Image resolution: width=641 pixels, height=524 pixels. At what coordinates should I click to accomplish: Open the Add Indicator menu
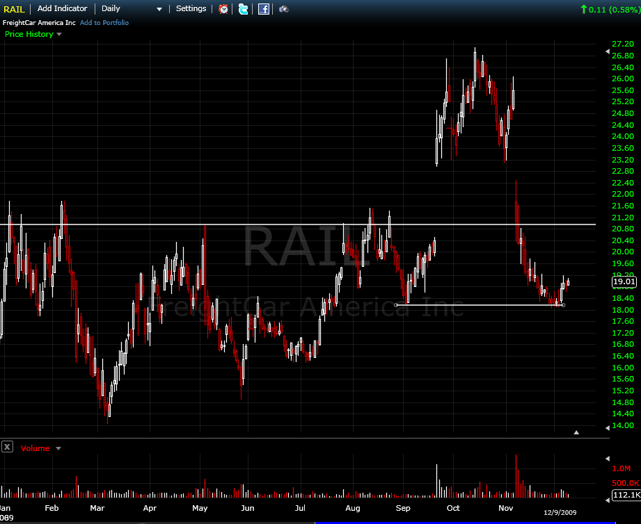62,8
